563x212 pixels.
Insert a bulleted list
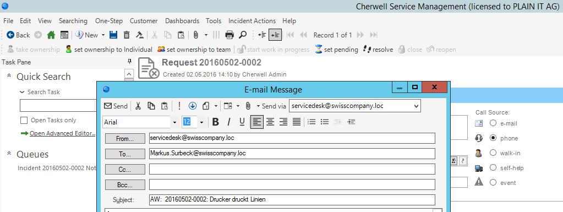tap(325, 122)
